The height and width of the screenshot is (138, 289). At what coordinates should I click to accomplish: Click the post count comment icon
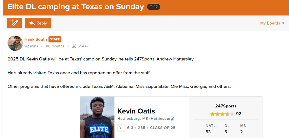tap(74, 46)
